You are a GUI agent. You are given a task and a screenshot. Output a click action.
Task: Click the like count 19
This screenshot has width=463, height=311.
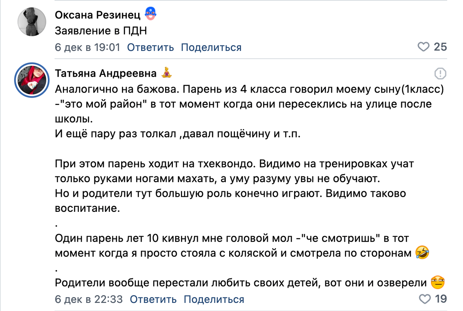point(441,299)
